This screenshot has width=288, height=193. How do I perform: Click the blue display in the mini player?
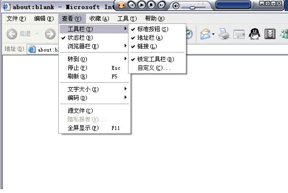(x=233, y=5)
